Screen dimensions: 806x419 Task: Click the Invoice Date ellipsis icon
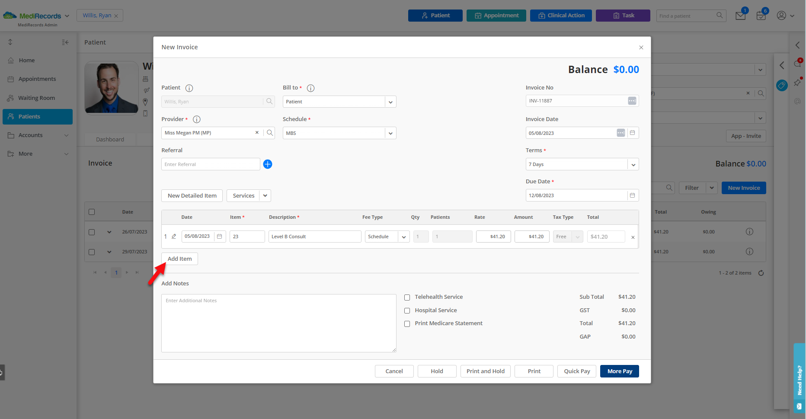pyautogui.click(x=620, y=133)
